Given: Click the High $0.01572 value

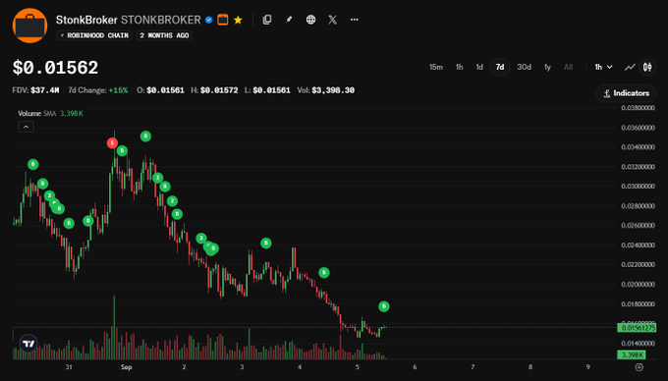Looking at the screenshot, I should click(219, 90).
